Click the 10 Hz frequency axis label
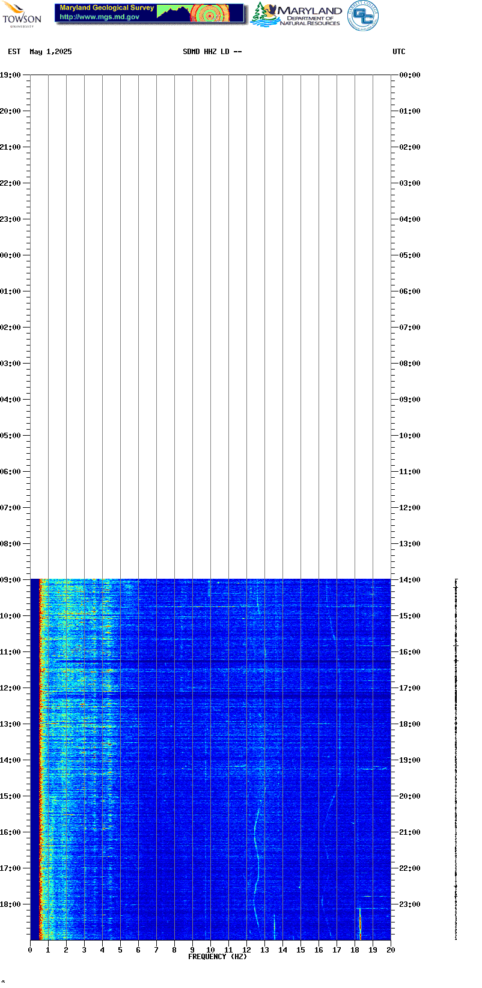 pyautogui.click(x=210, y=950)
